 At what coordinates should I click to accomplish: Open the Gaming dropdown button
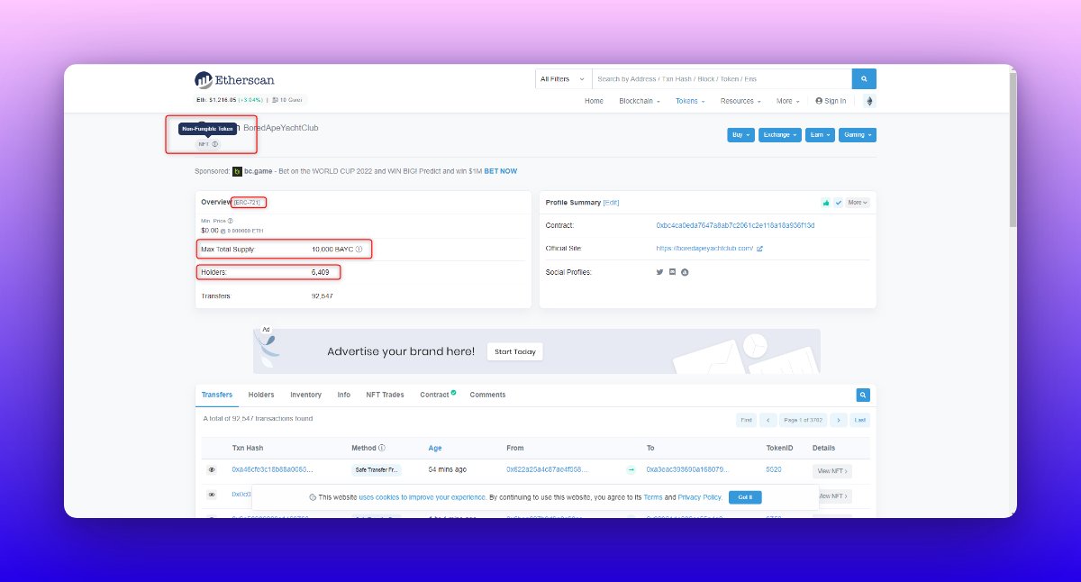coord(858,135)
